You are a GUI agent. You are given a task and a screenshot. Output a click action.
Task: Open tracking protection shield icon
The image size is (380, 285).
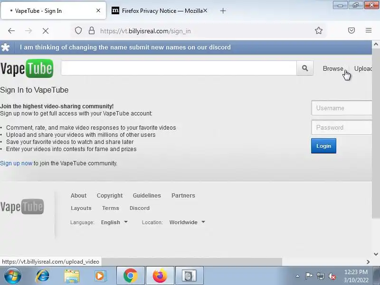click(x=78, y=31)
